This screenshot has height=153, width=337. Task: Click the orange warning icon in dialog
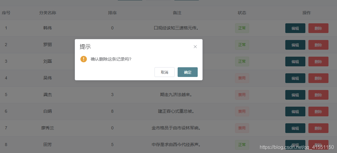84,59
